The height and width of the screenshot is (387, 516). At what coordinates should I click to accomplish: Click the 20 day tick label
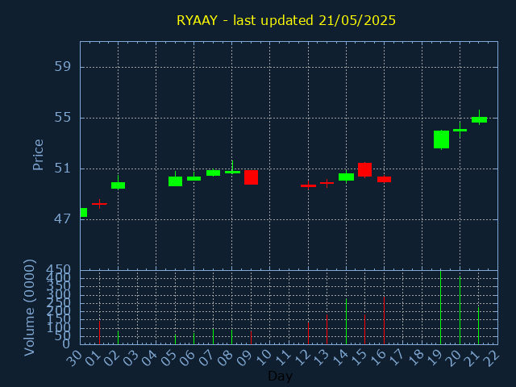click(x=455, y=358)
